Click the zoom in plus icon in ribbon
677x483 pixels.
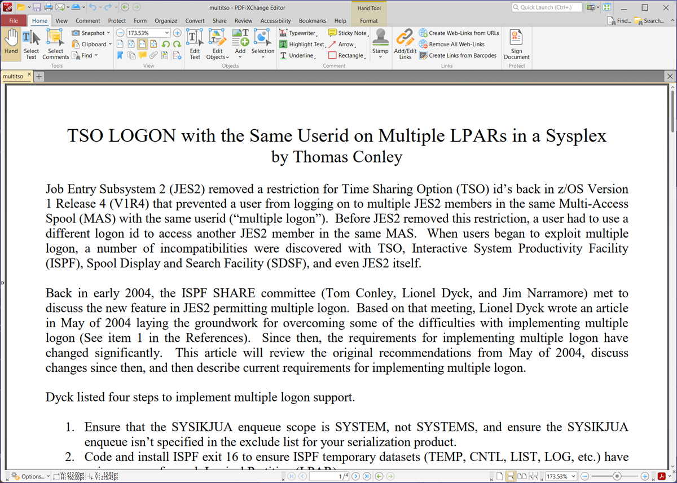click(x=177, y=33)
